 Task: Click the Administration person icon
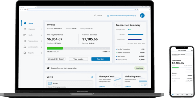pos(25,47)
